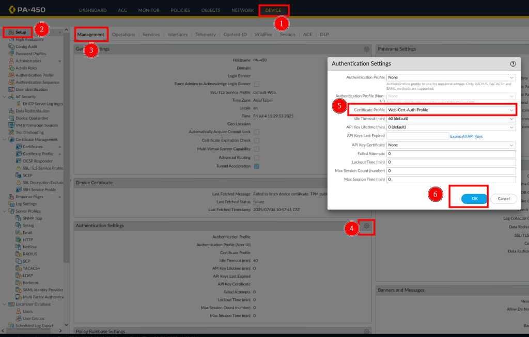Screen dimensions: 529x337
Task: Click the Authentication Sequence icon
Action: click(x=11, y=82)
